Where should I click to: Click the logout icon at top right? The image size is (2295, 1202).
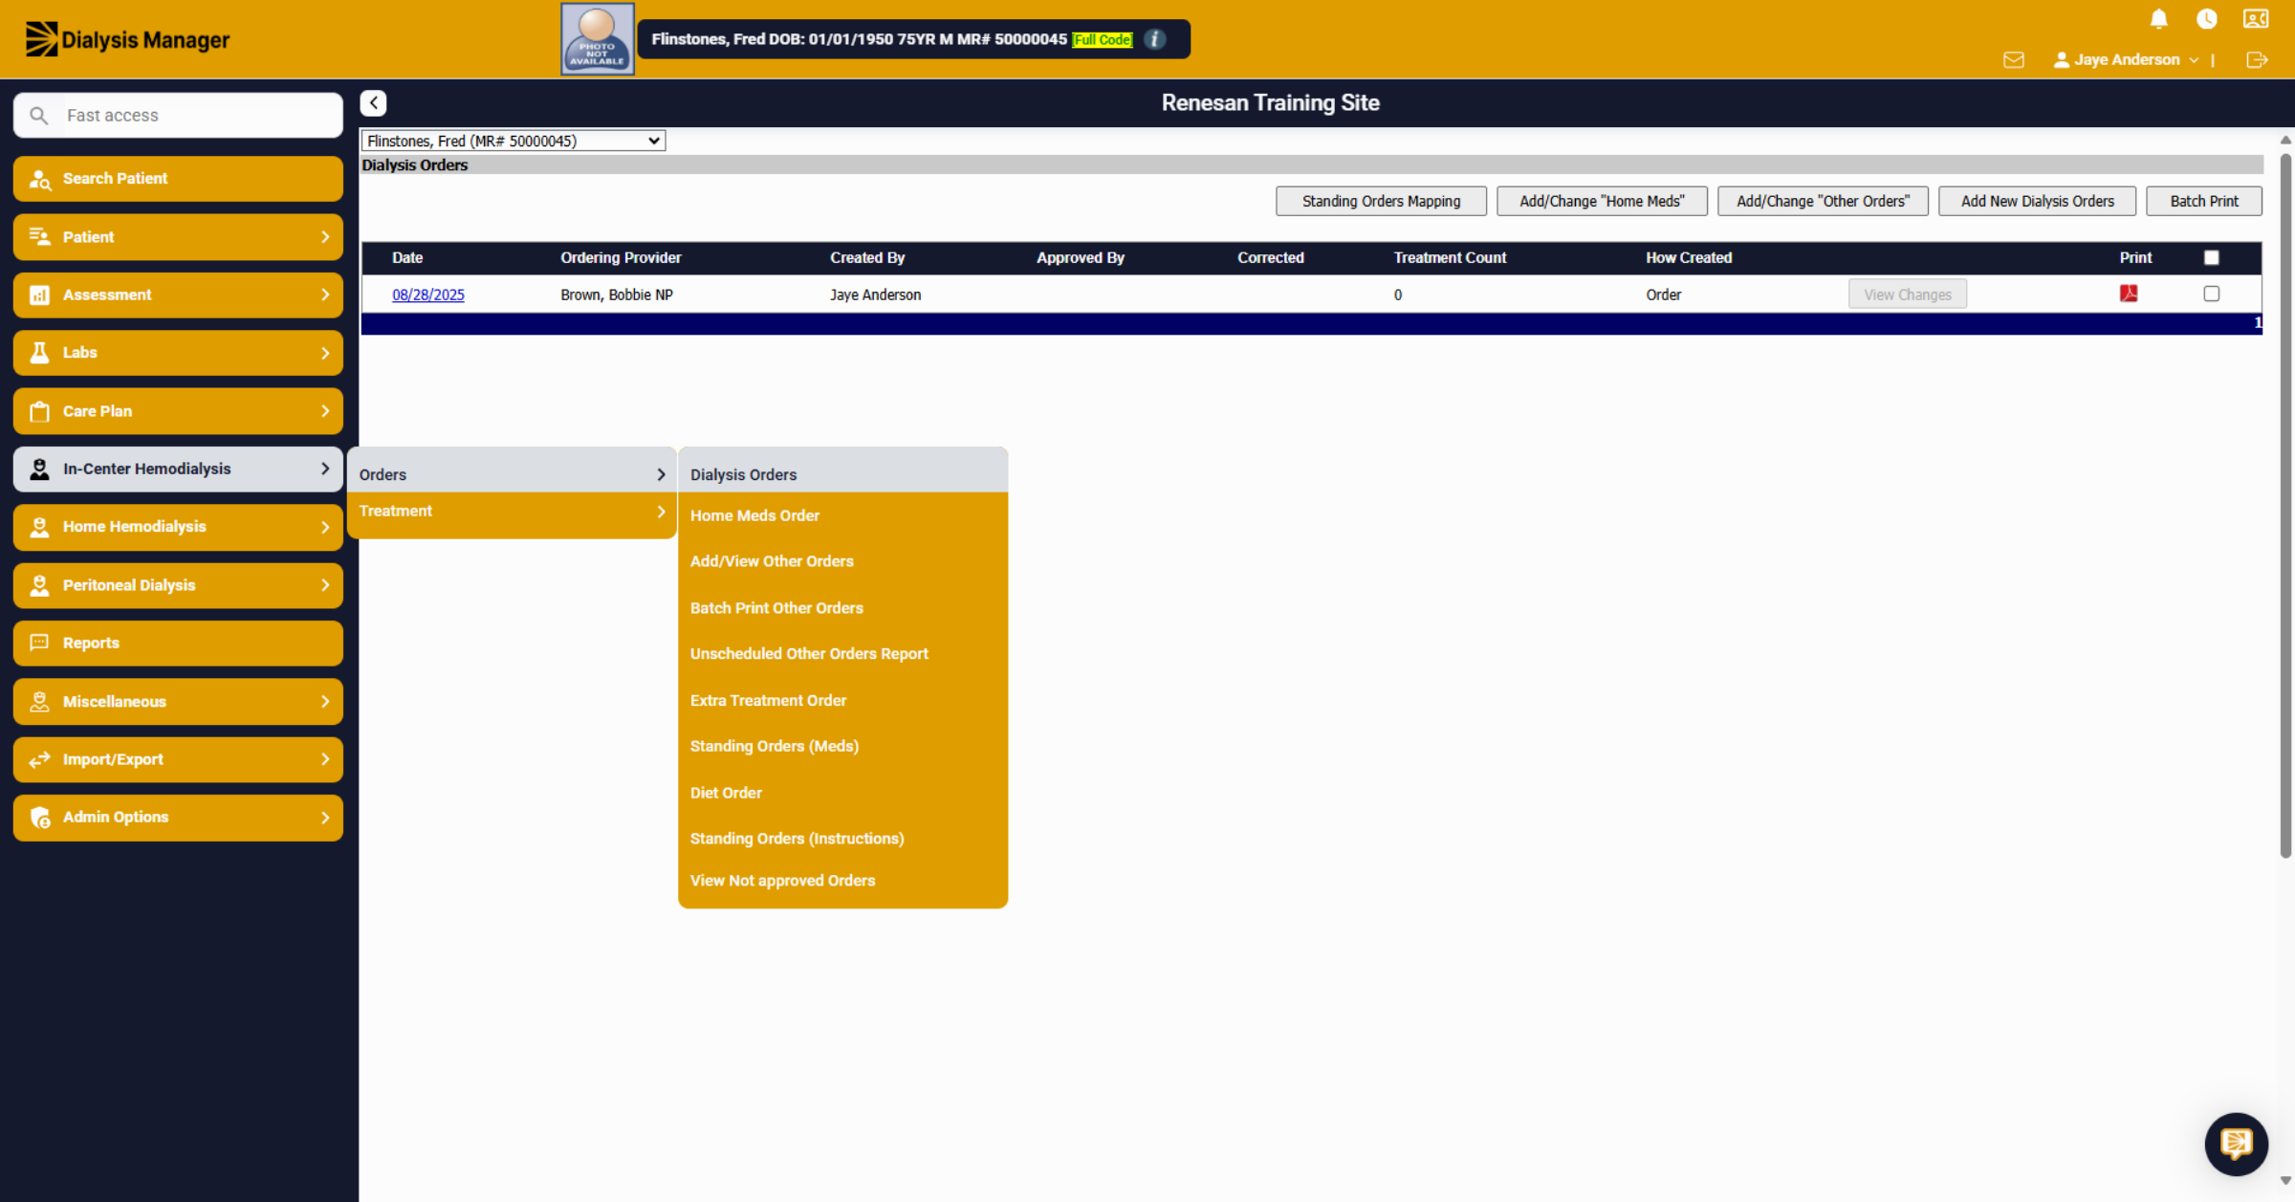click(x=2257, y=59)
